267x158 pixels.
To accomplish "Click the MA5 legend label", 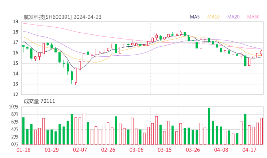I will (x=194, y=17).
